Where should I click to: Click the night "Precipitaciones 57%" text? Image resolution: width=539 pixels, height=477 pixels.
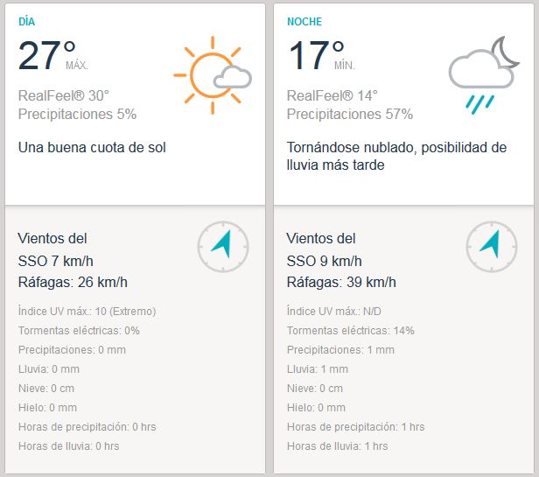(x=349, y=114)
